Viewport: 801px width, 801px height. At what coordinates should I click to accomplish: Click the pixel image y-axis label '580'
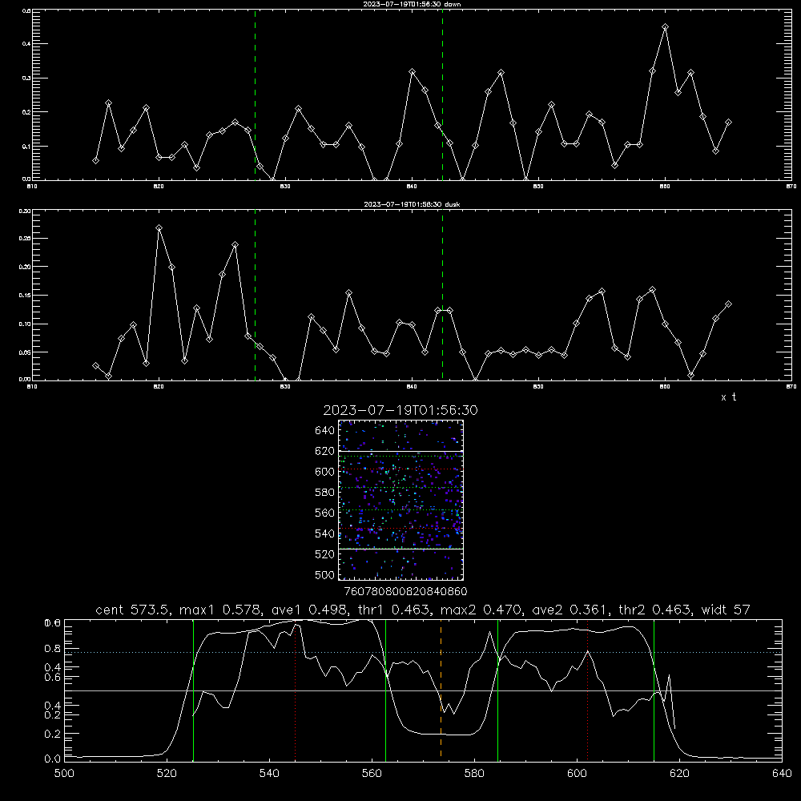coord(325,493)
